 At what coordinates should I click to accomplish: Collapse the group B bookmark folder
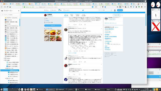coord(6,79)
